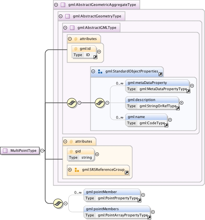
Task: Follow reference arrow on gml:PointPropertyType
Action: tap(139, 201)
